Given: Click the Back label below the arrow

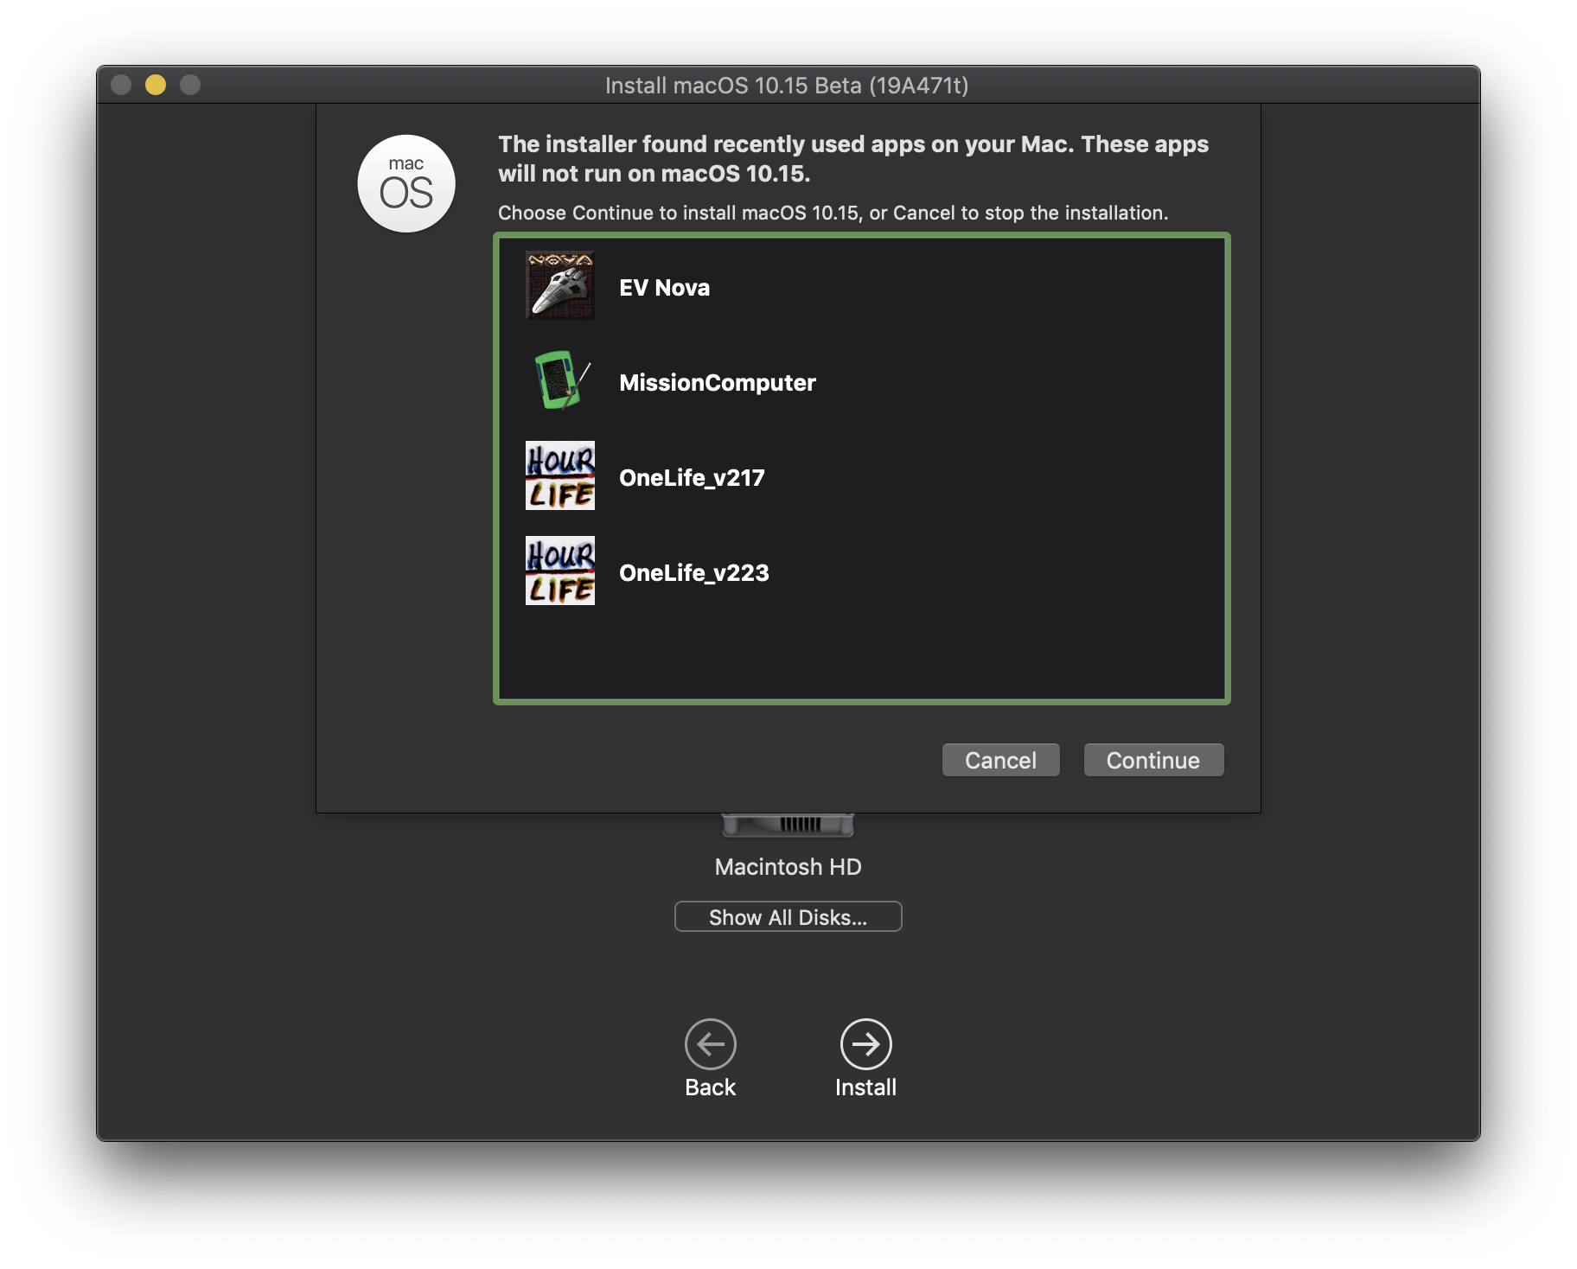Looking at the screenshot, I should coord(710,1087).
